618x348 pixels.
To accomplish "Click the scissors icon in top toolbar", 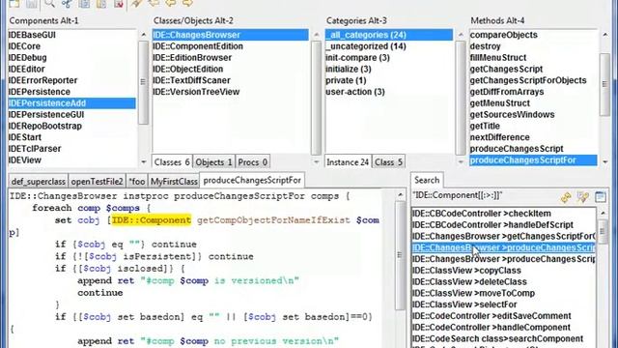I will (x=67, y=3).
